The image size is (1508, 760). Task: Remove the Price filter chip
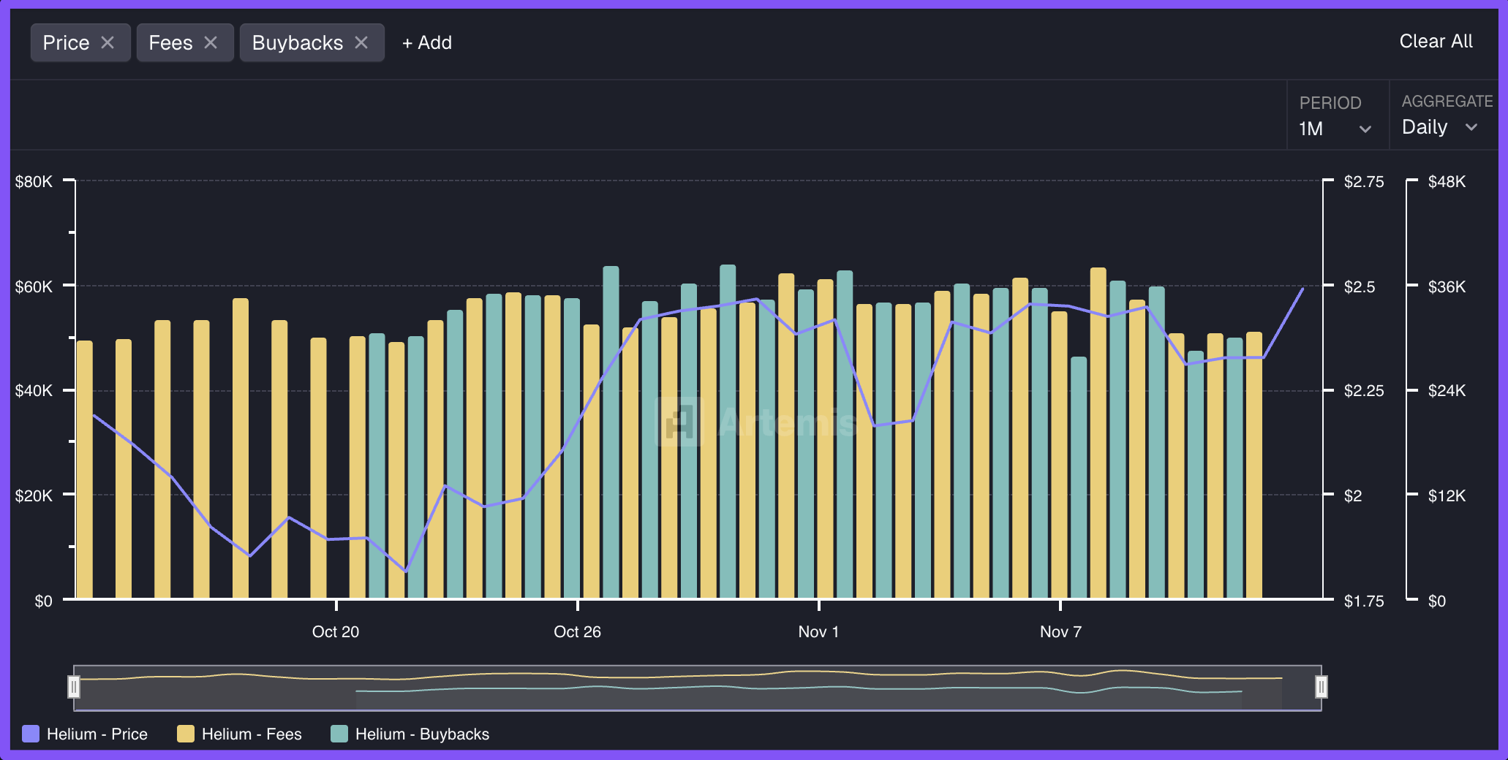tap(109, 42)
